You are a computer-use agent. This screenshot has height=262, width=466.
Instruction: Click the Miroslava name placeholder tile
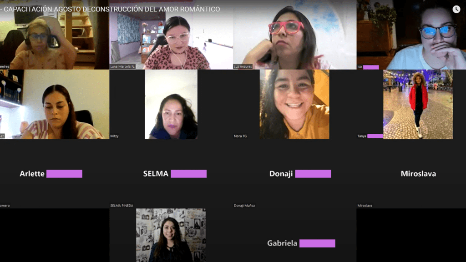[411, 174]
